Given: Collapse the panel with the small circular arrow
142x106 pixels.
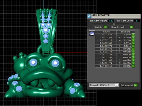Looking at the screenshot, I should coord(114,24).
